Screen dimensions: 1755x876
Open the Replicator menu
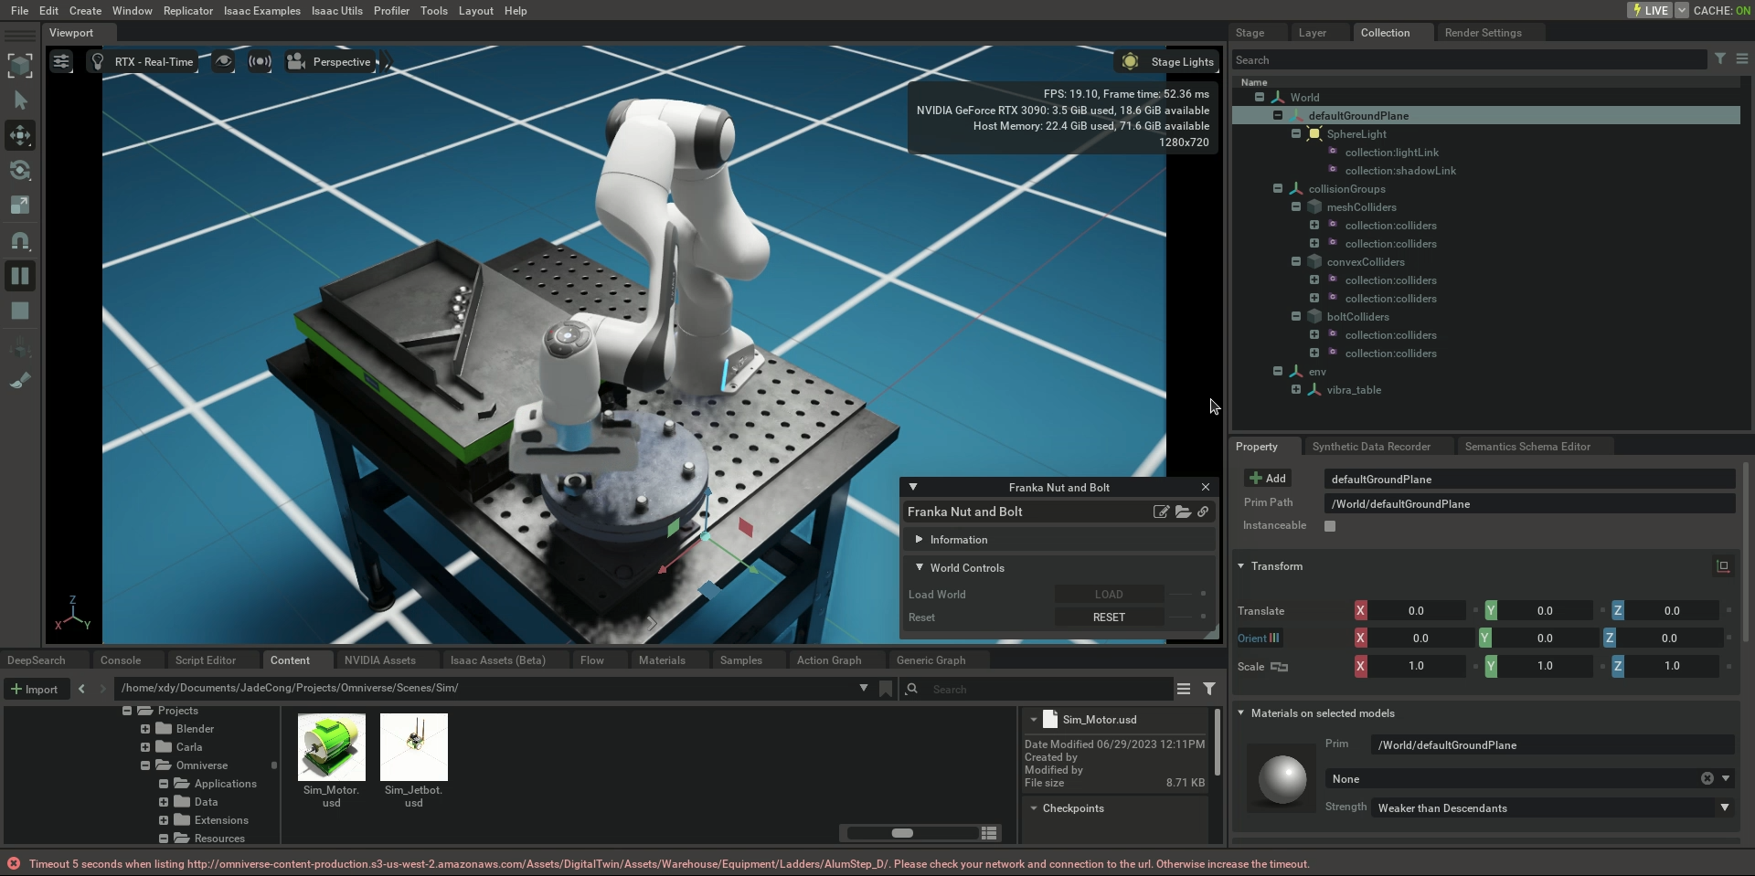[187, 10]
